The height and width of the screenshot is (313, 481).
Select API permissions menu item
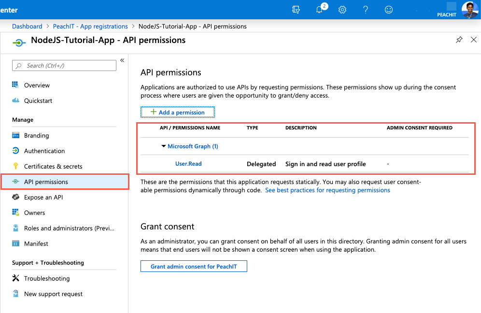pos(65,182)
